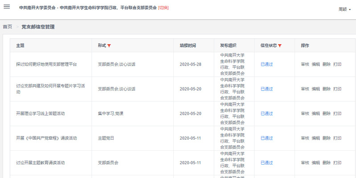Click 编辑 for 讨论支部共建 row
This screenshot has height=178, width=356.
coord(315,89)
